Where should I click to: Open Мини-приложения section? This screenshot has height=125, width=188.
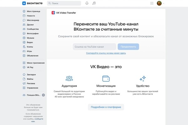coord(36,63)
